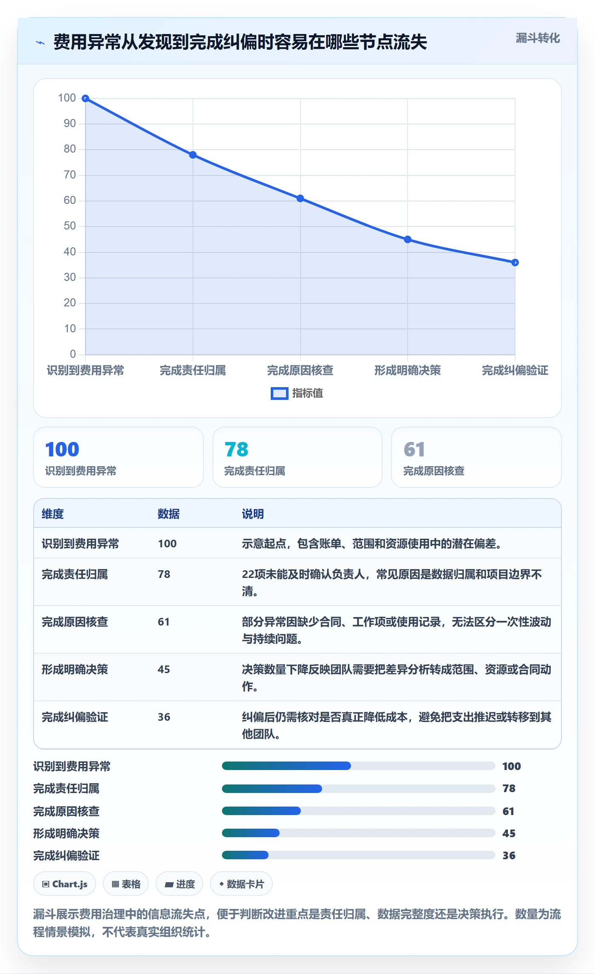
Task: Click the lightning icon beside the title
Action: (x=40, y=42)
